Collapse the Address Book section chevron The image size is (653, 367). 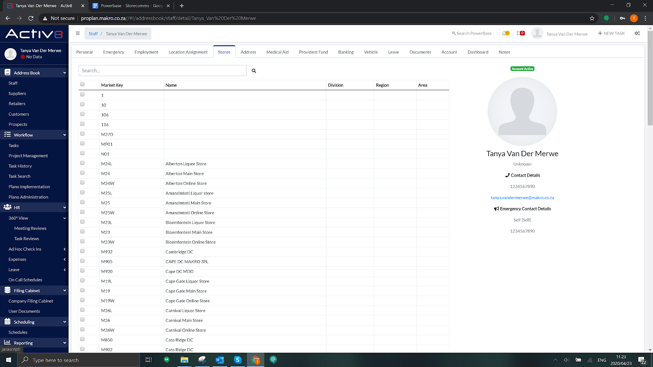coord(64,73)
